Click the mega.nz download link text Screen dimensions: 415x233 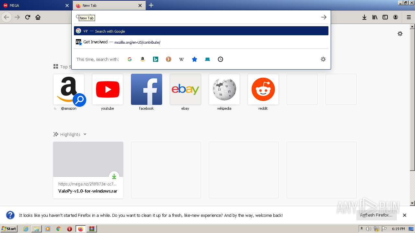tap(87, 184)
